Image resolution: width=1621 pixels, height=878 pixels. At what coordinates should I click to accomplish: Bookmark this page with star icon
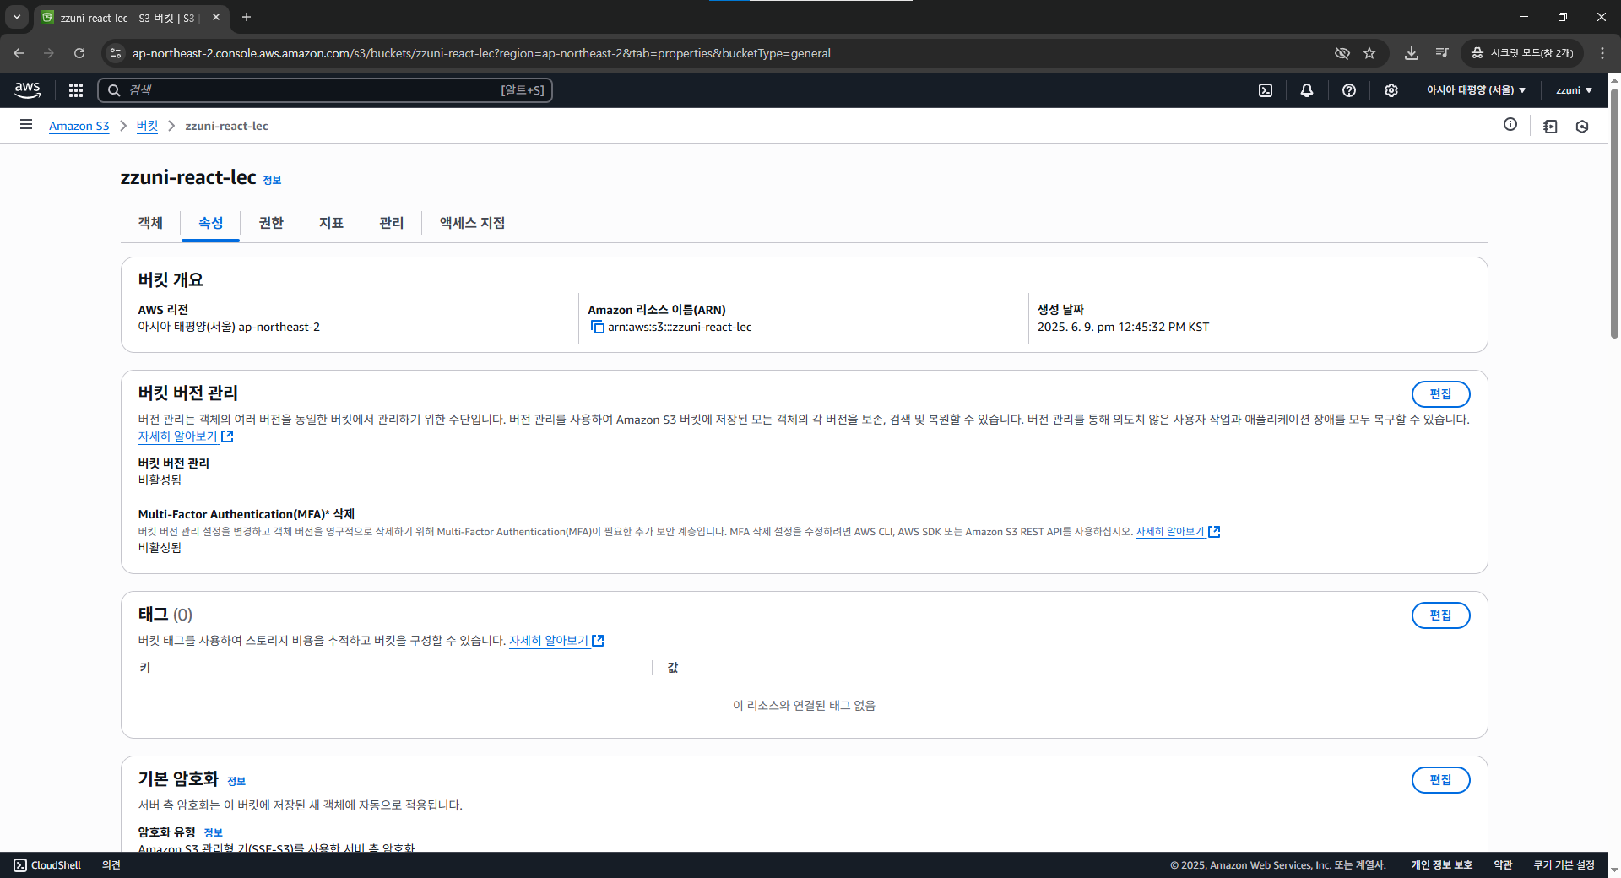(1369, 53)
